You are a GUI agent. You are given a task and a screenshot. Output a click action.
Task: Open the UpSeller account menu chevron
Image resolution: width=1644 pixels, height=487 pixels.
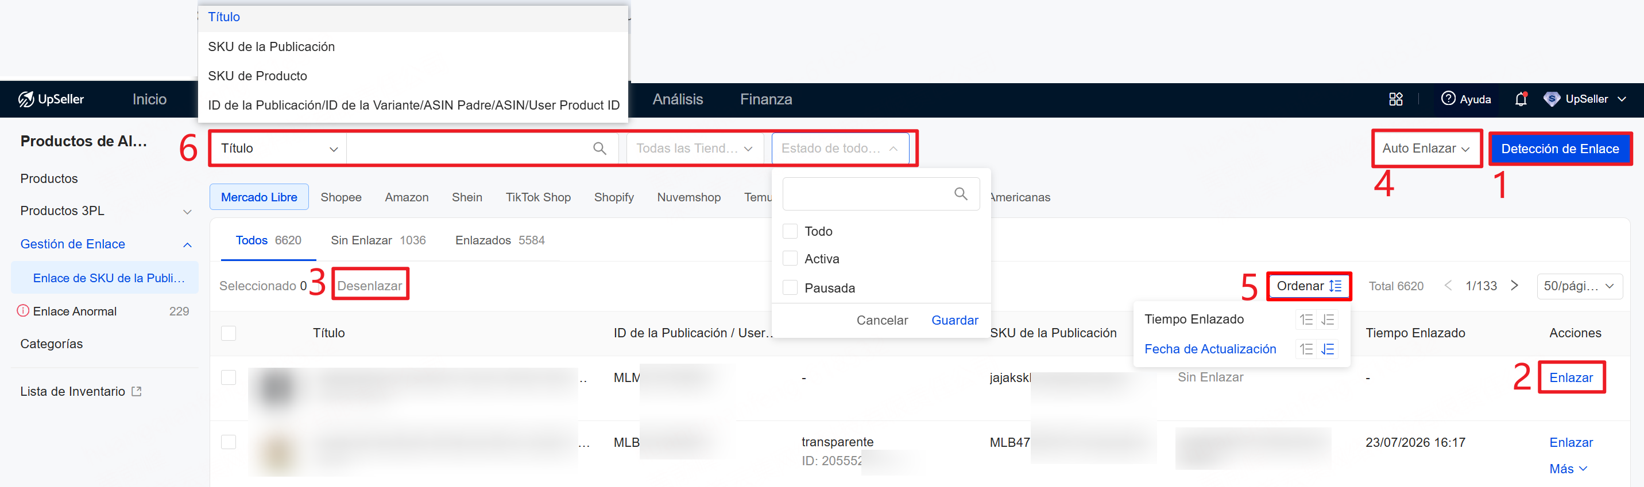1622,99
